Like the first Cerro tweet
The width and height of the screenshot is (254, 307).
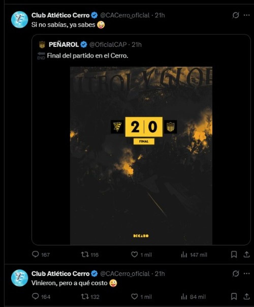point(134,254)
